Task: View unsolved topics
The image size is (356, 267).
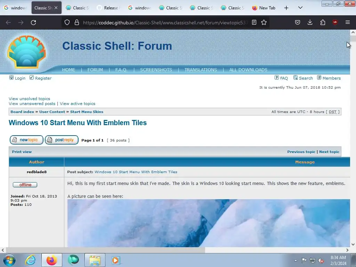Action: [29, 98]
